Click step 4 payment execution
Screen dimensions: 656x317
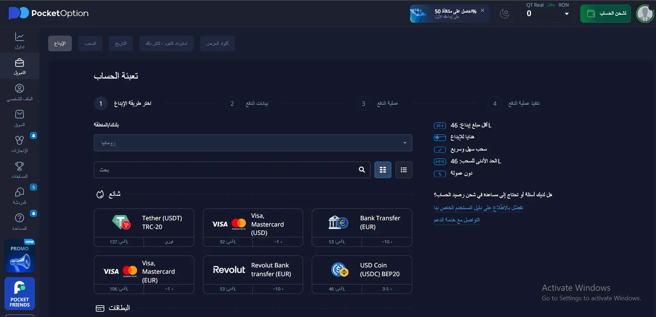pyautogui.click(x=514, y=103)
